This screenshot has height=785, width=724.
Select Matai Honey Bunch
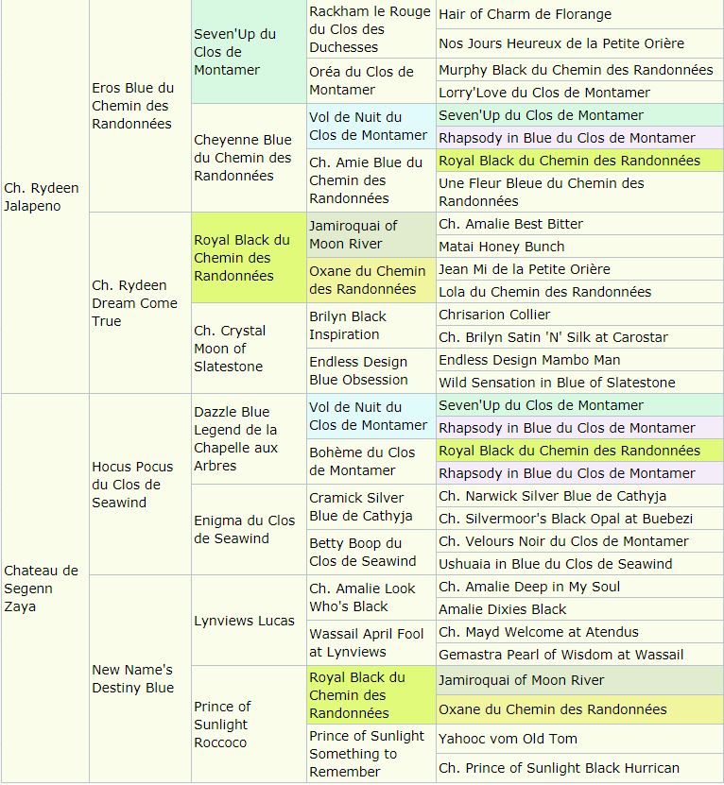579,247
